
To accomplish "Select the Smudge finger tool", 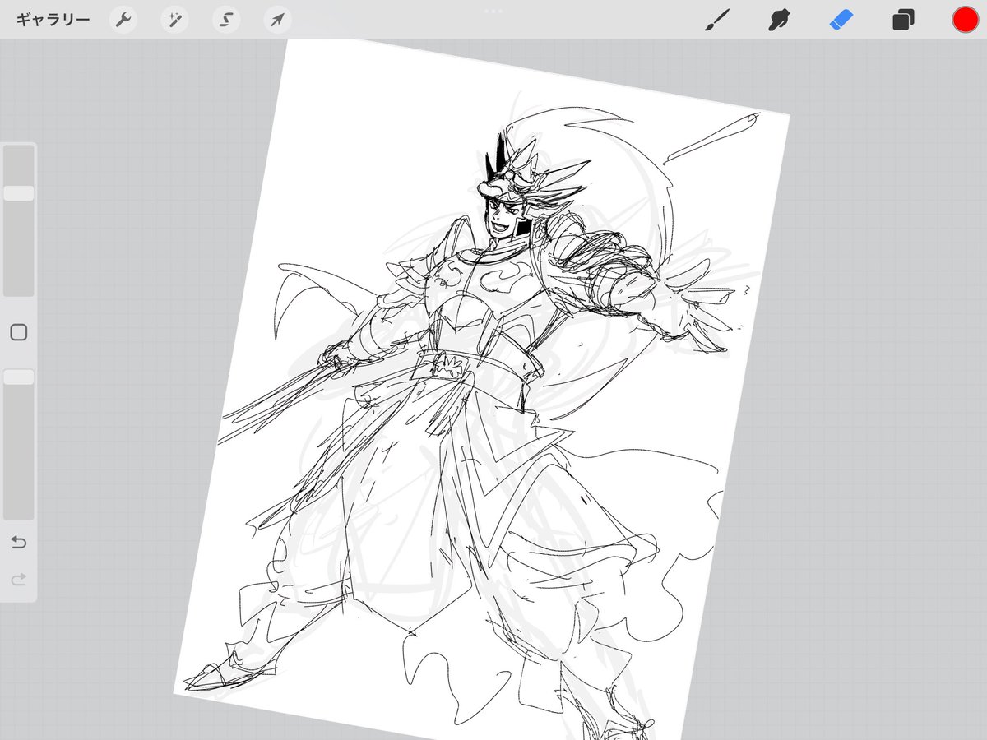I will pos(779,20).
